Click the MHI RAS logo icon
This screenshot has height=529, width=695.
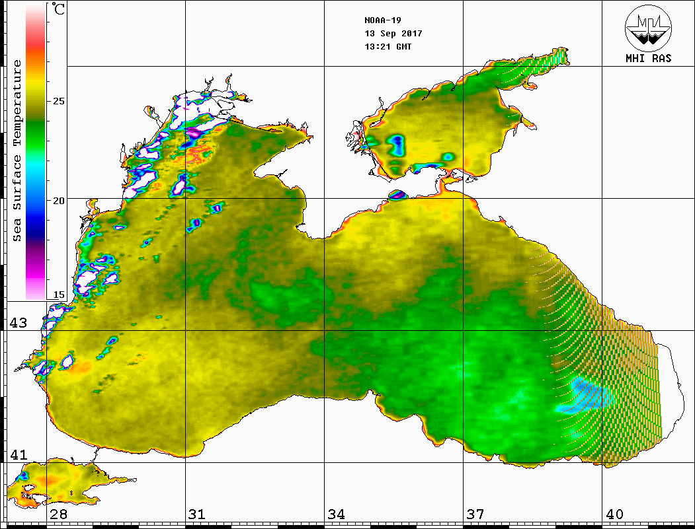point(649,28)
